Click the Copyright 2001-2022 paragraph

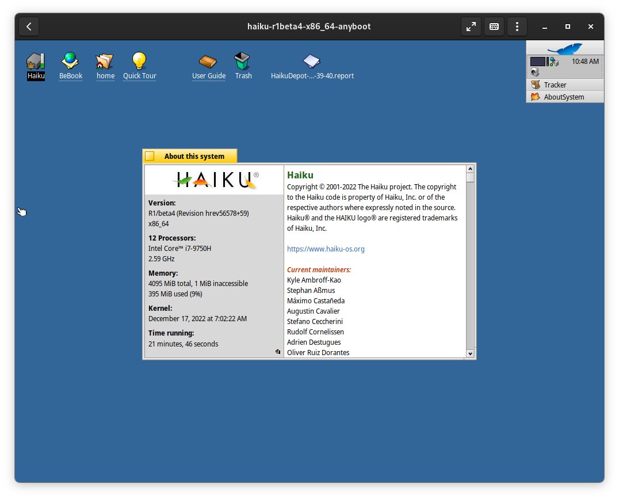(x=372, y=207)
